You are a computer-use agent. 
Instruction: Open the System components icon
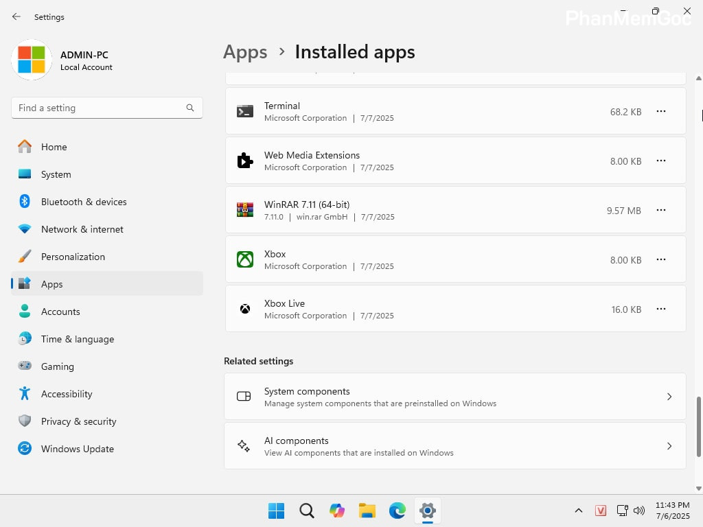(244, 396)
